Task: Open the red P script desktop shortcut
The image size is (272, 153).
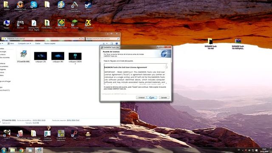Action: tap(75, 134)
